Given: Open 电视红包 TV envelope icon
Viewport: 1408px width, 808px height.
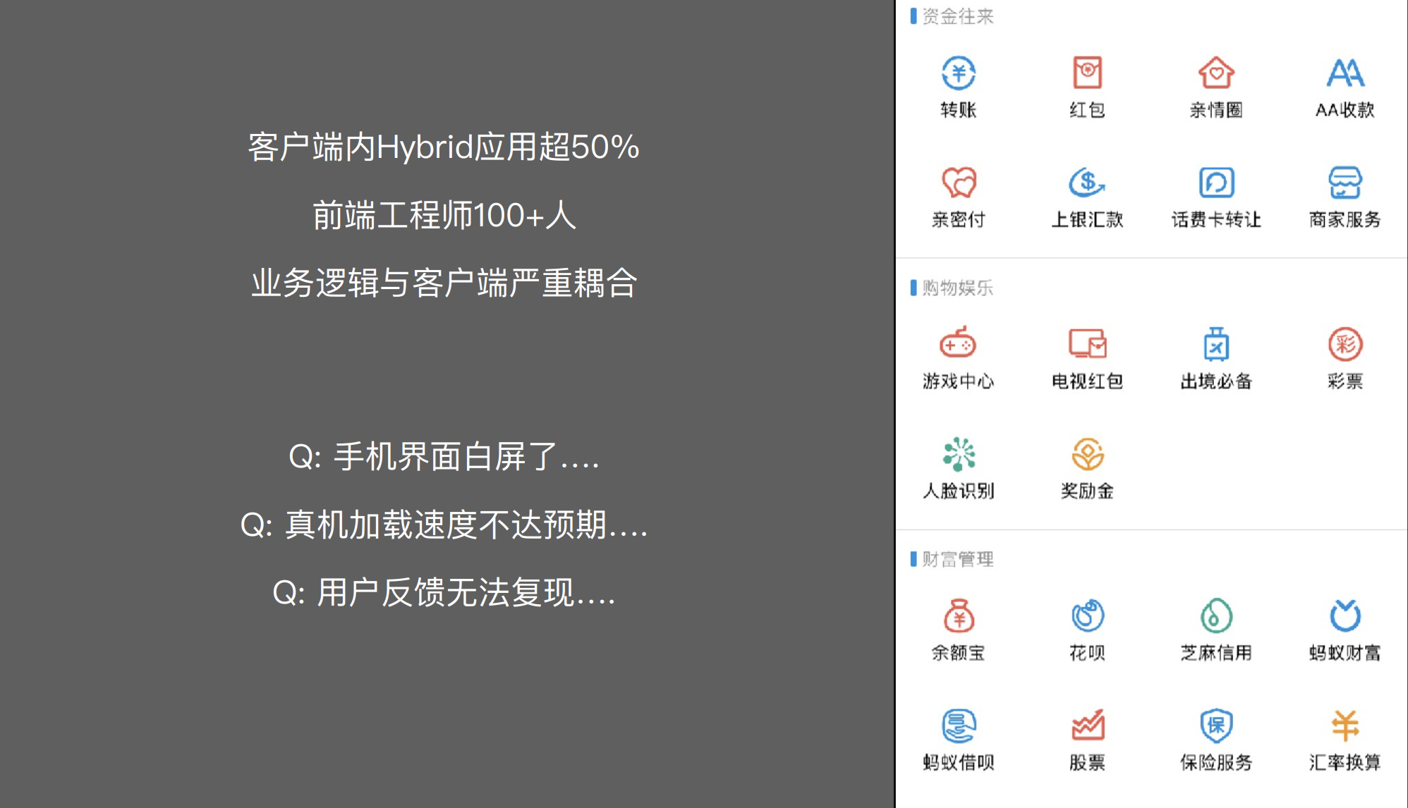Looking at the screenshot, I should [x=1087, y=344].
